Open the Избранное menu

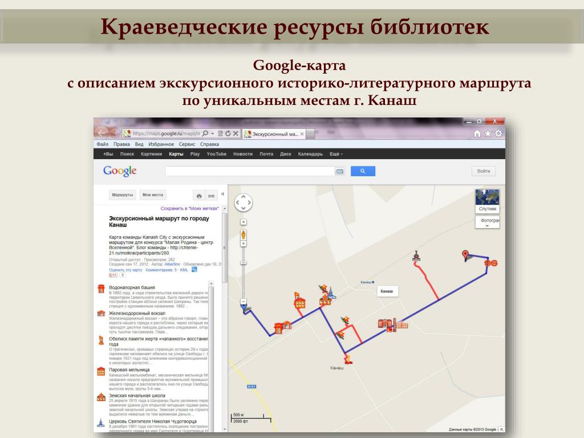click(x=161, y=144)
